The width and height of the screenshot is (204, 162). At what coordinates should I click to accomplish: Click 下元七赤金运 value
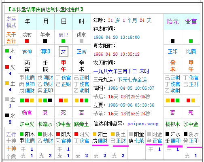coord(132,80)
